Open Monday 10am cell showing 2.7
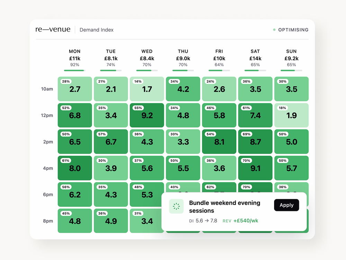 pyautogui.click(x=75, y=89)
